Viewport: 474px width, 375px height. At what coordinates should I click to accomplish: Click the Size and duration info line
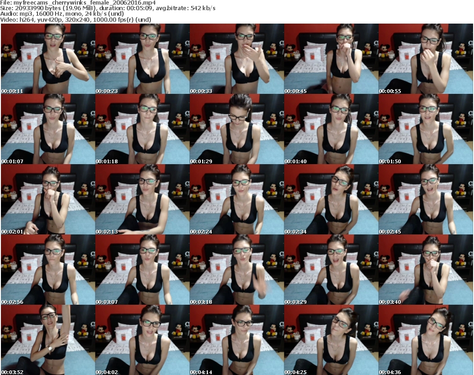tap(107, 8)
